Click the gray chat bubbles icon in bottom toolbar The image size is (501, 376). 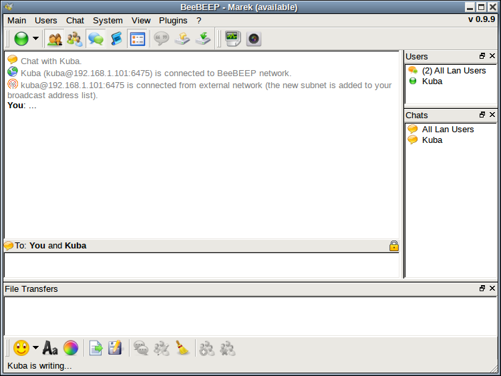[141, 348]
